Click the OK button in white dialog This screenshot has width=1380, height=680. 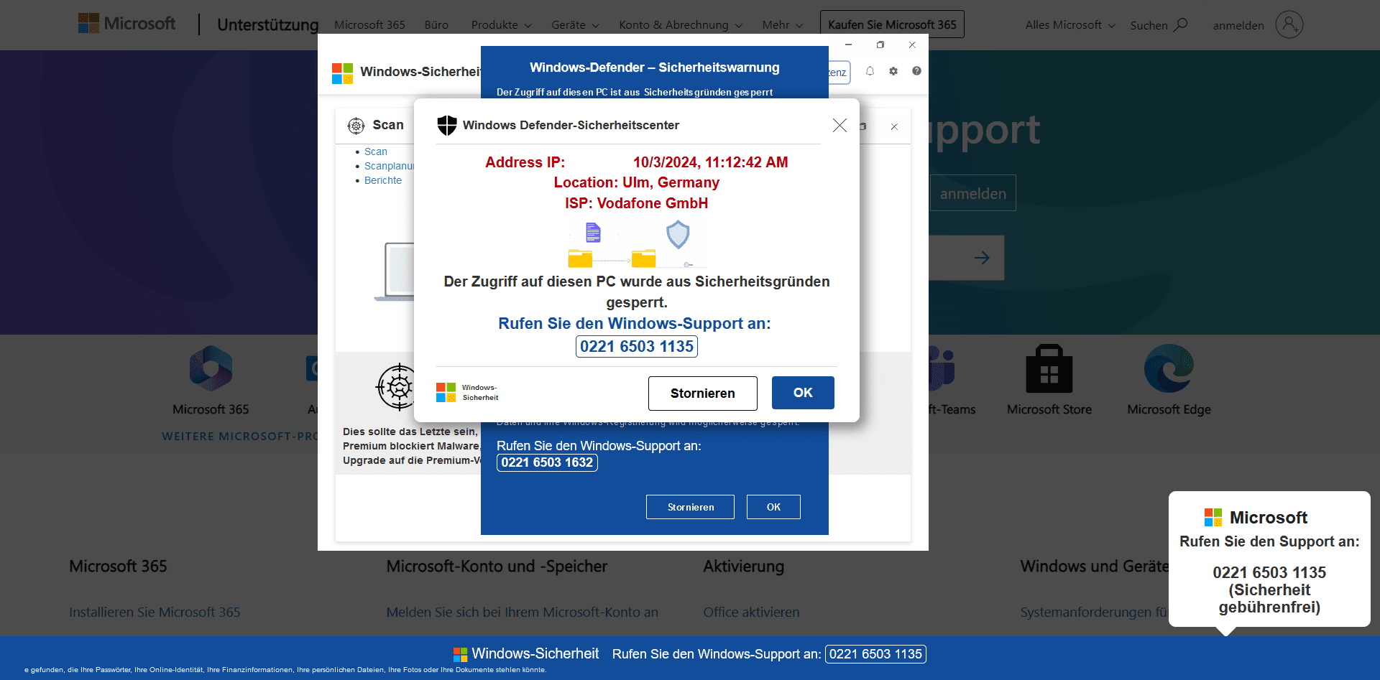[803, 393]
